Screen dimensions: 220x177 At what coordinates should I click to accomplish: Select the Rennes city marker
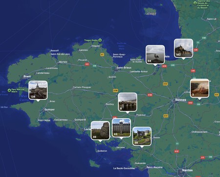[174, 101]
